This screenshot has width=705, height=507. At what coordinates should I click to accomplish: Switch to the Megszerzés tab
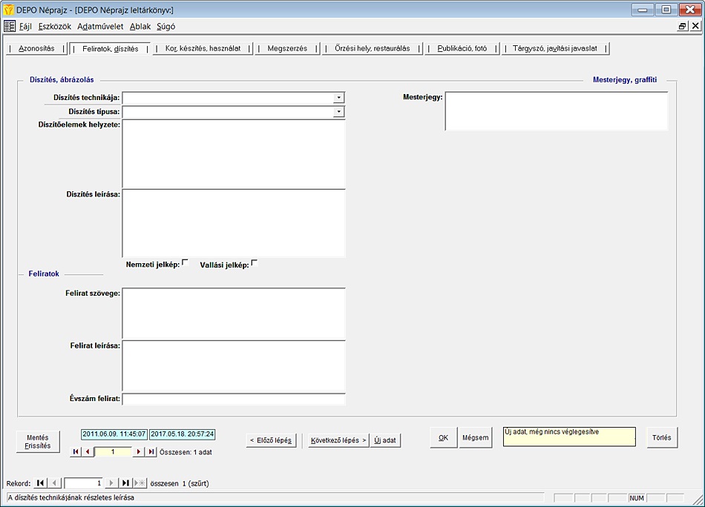click(287, 49)
